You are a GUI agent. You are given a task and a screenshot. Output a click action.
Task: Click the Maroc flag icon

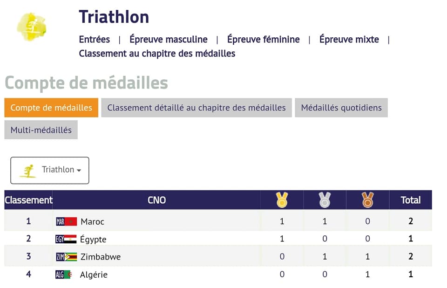tap(67, 221)
